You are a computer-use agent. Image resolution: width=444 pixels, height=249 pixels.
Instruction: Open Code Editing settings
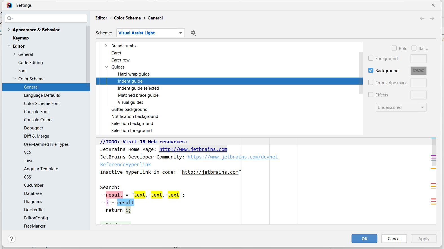tap(30, 63)
